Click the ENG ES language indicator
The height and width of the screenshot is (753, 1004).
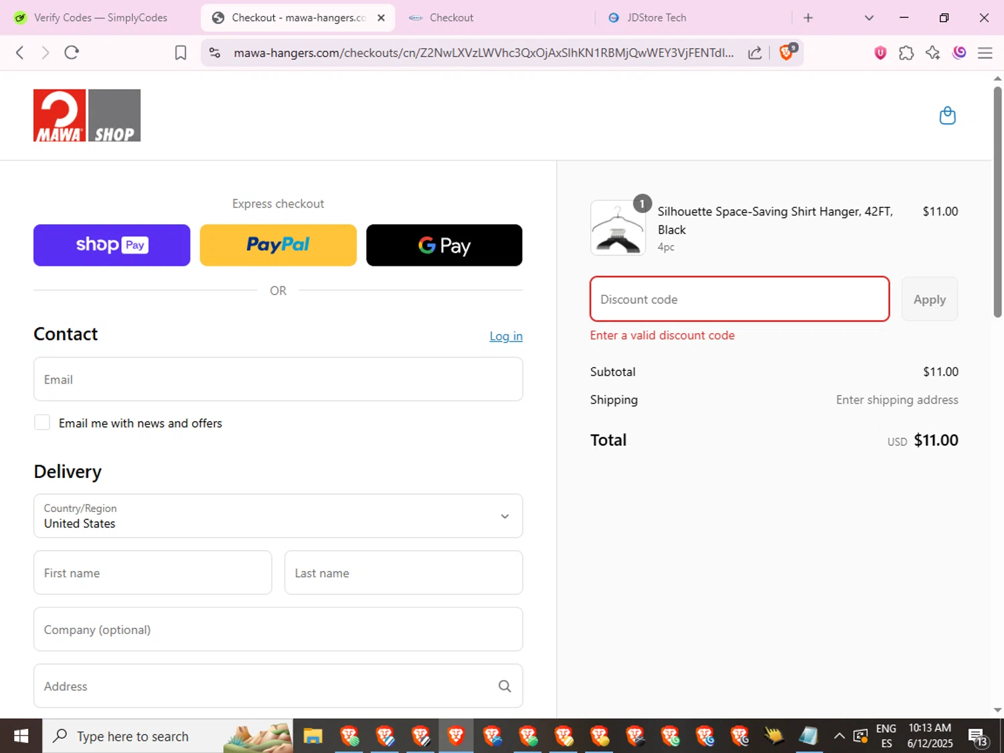pos(886,736)
